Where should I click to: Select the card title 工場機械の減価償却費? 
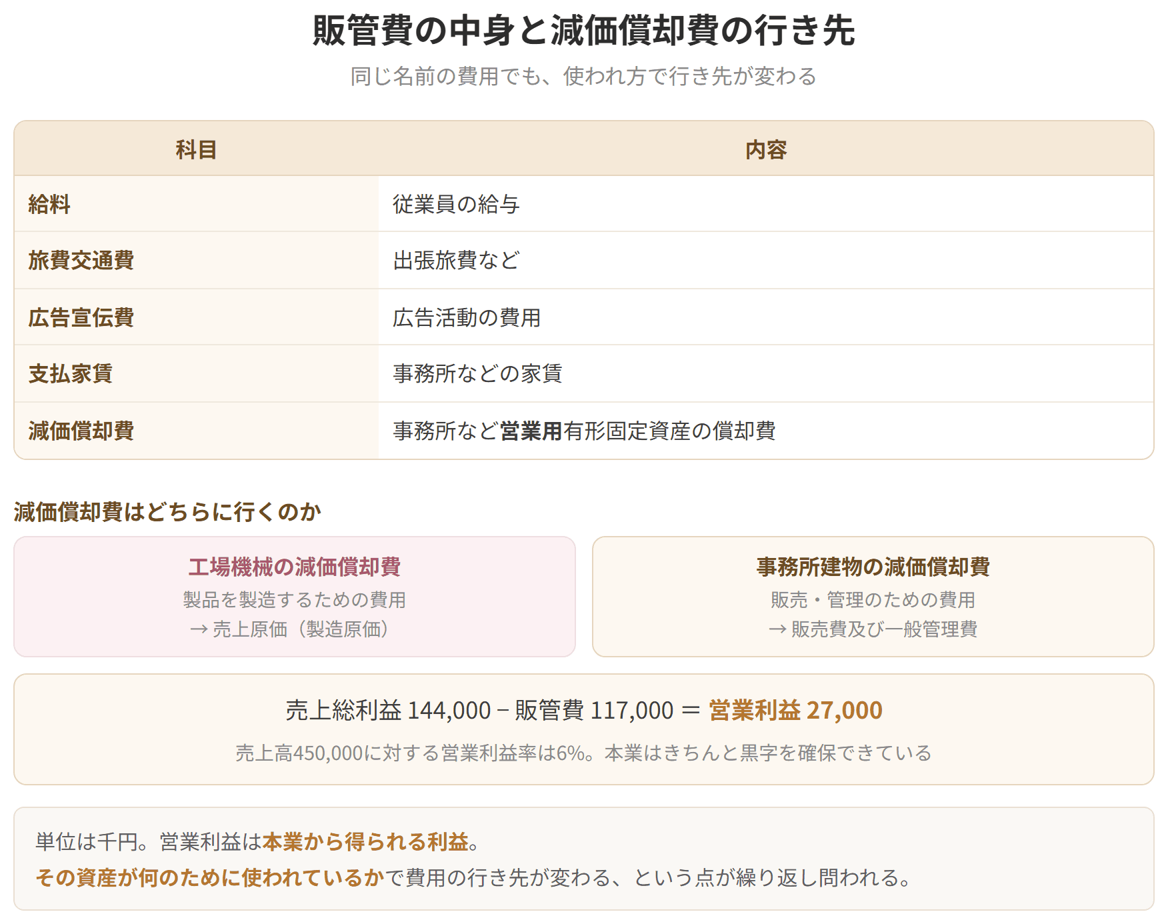point(295,567)
